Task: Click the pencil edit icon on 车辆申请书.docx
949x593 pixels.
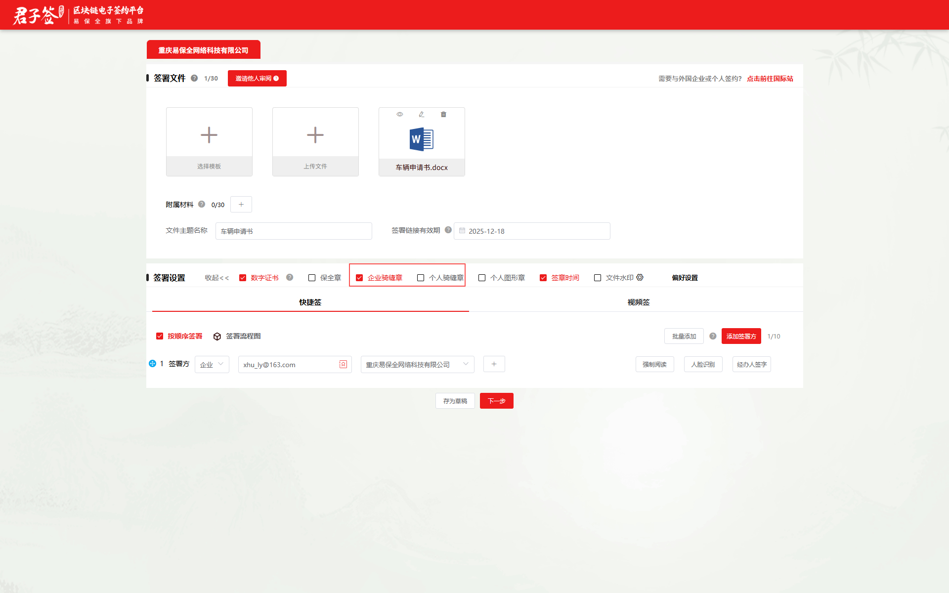Action: point(422,114)
